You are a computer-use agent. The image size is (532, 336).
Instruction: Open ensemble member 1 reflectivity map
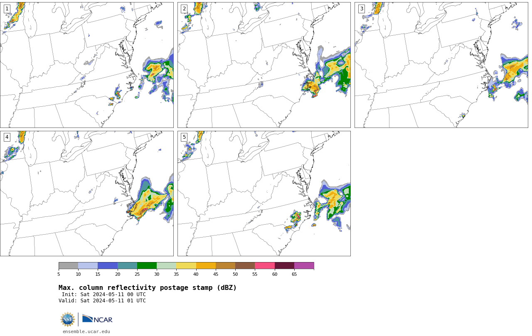tap(87, 65)
